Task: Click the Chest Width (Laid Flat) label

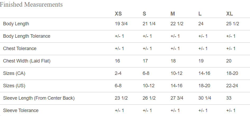Action: (x=27, y=61)
